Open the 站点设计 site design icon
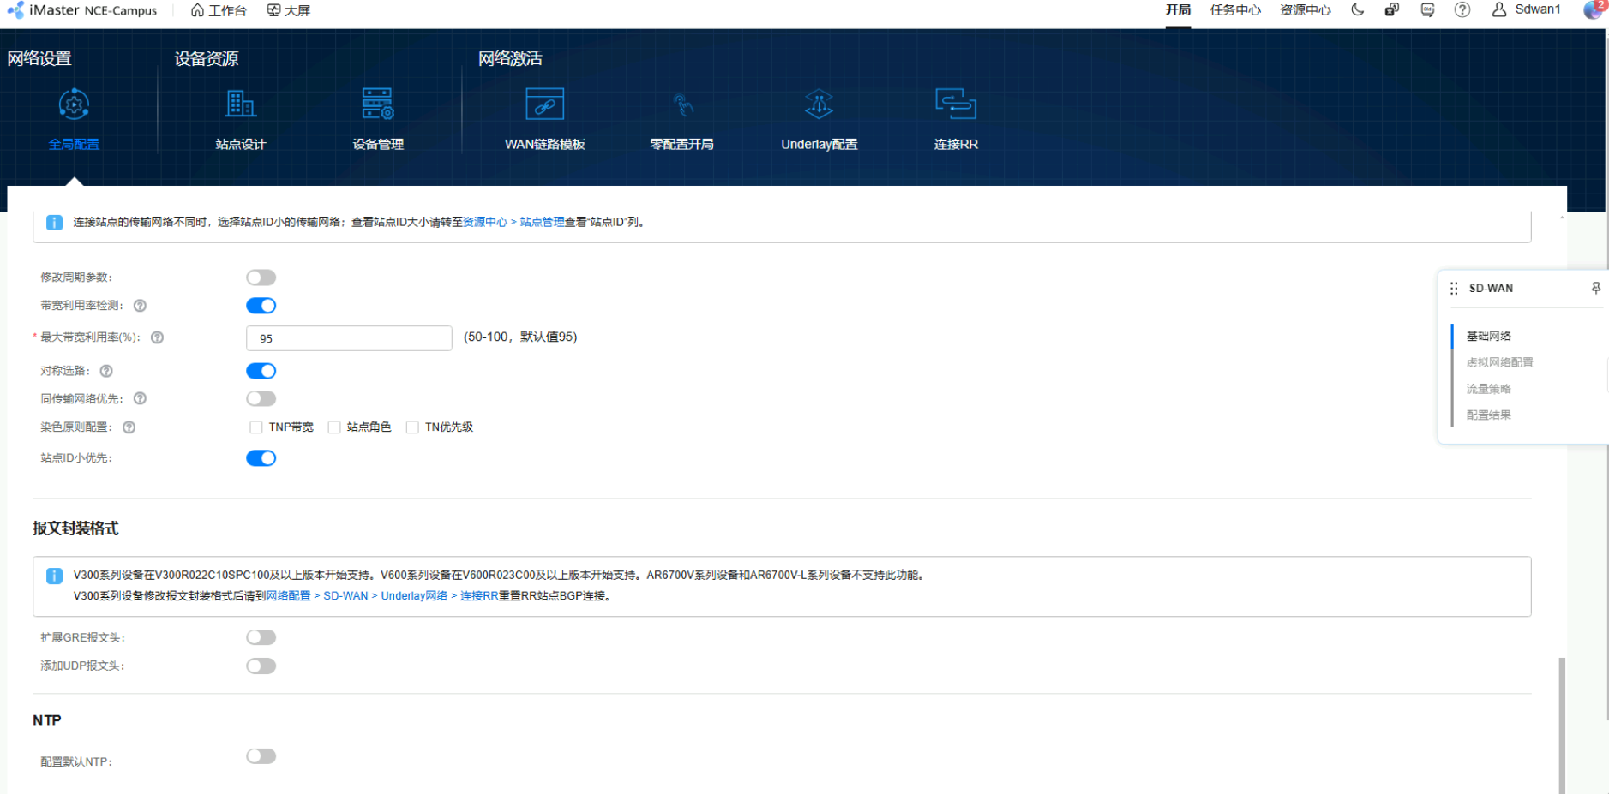The width and height of the screenshot is (1609, 794). tap(241, 105)
